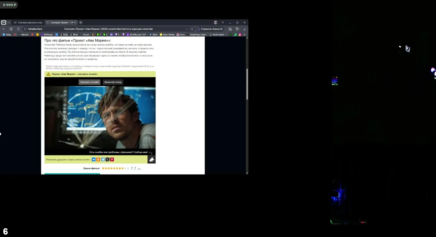The width and height of the screenshot is (436, 237).
Task: Close the 'Смотреть Проект' tab
Action: pyautogui.click(x=75, y=22)
